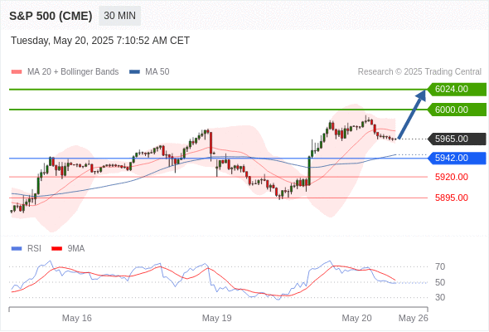Select the RSI legend label
Screen dimensions: 489x332
[34, 249]
